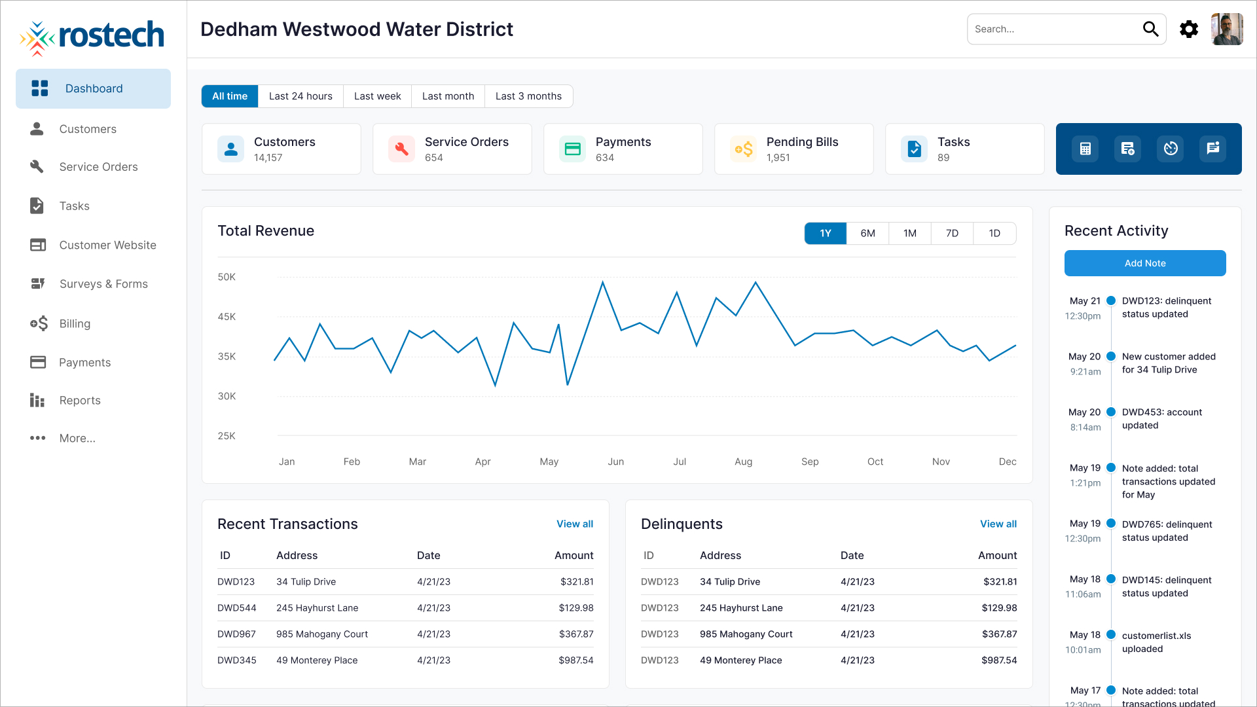Click the Customer Website sidebar icon
1257x707 pixels.
coord(38,245)
